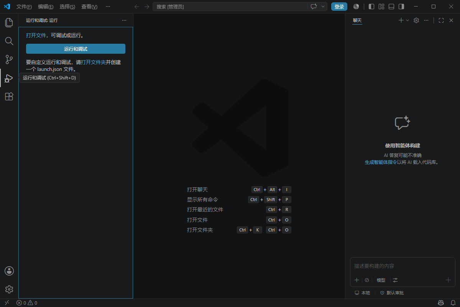This screenshot has width=460, height=307.
Task: Open Customize Layout icon in title bar
Action: pyautogui.click(x=381, y=7)
